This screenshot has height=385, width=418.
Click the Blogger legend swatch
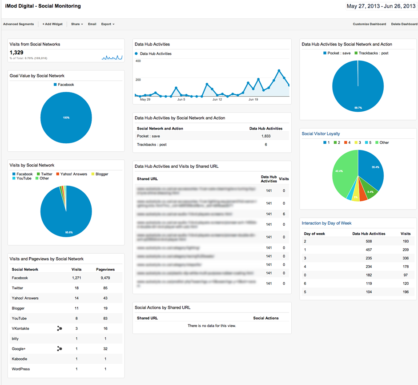[x=93, y=174]
